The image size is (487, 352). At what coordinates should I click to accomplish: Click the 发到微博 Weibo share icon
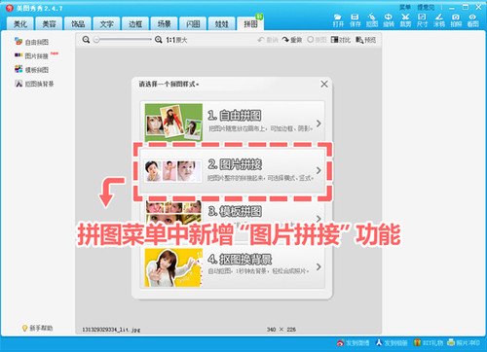tap(340, 342)
